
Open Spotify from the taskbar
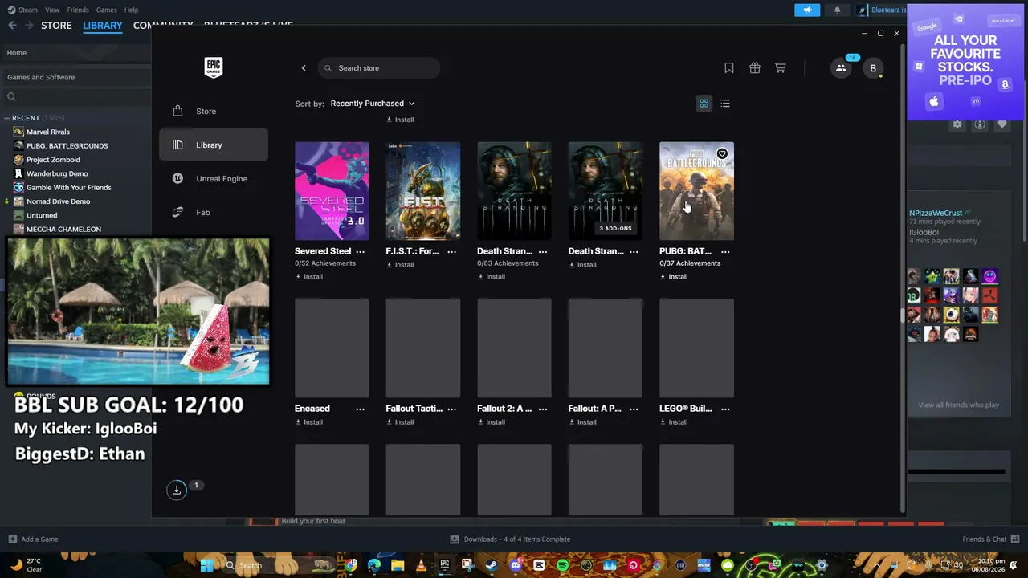pyautogui.click(x=562, y=565)
